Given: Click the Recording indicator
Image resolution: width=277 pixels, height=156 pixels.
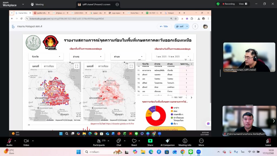Looking at the screenshot, I should tap(228, 4).
